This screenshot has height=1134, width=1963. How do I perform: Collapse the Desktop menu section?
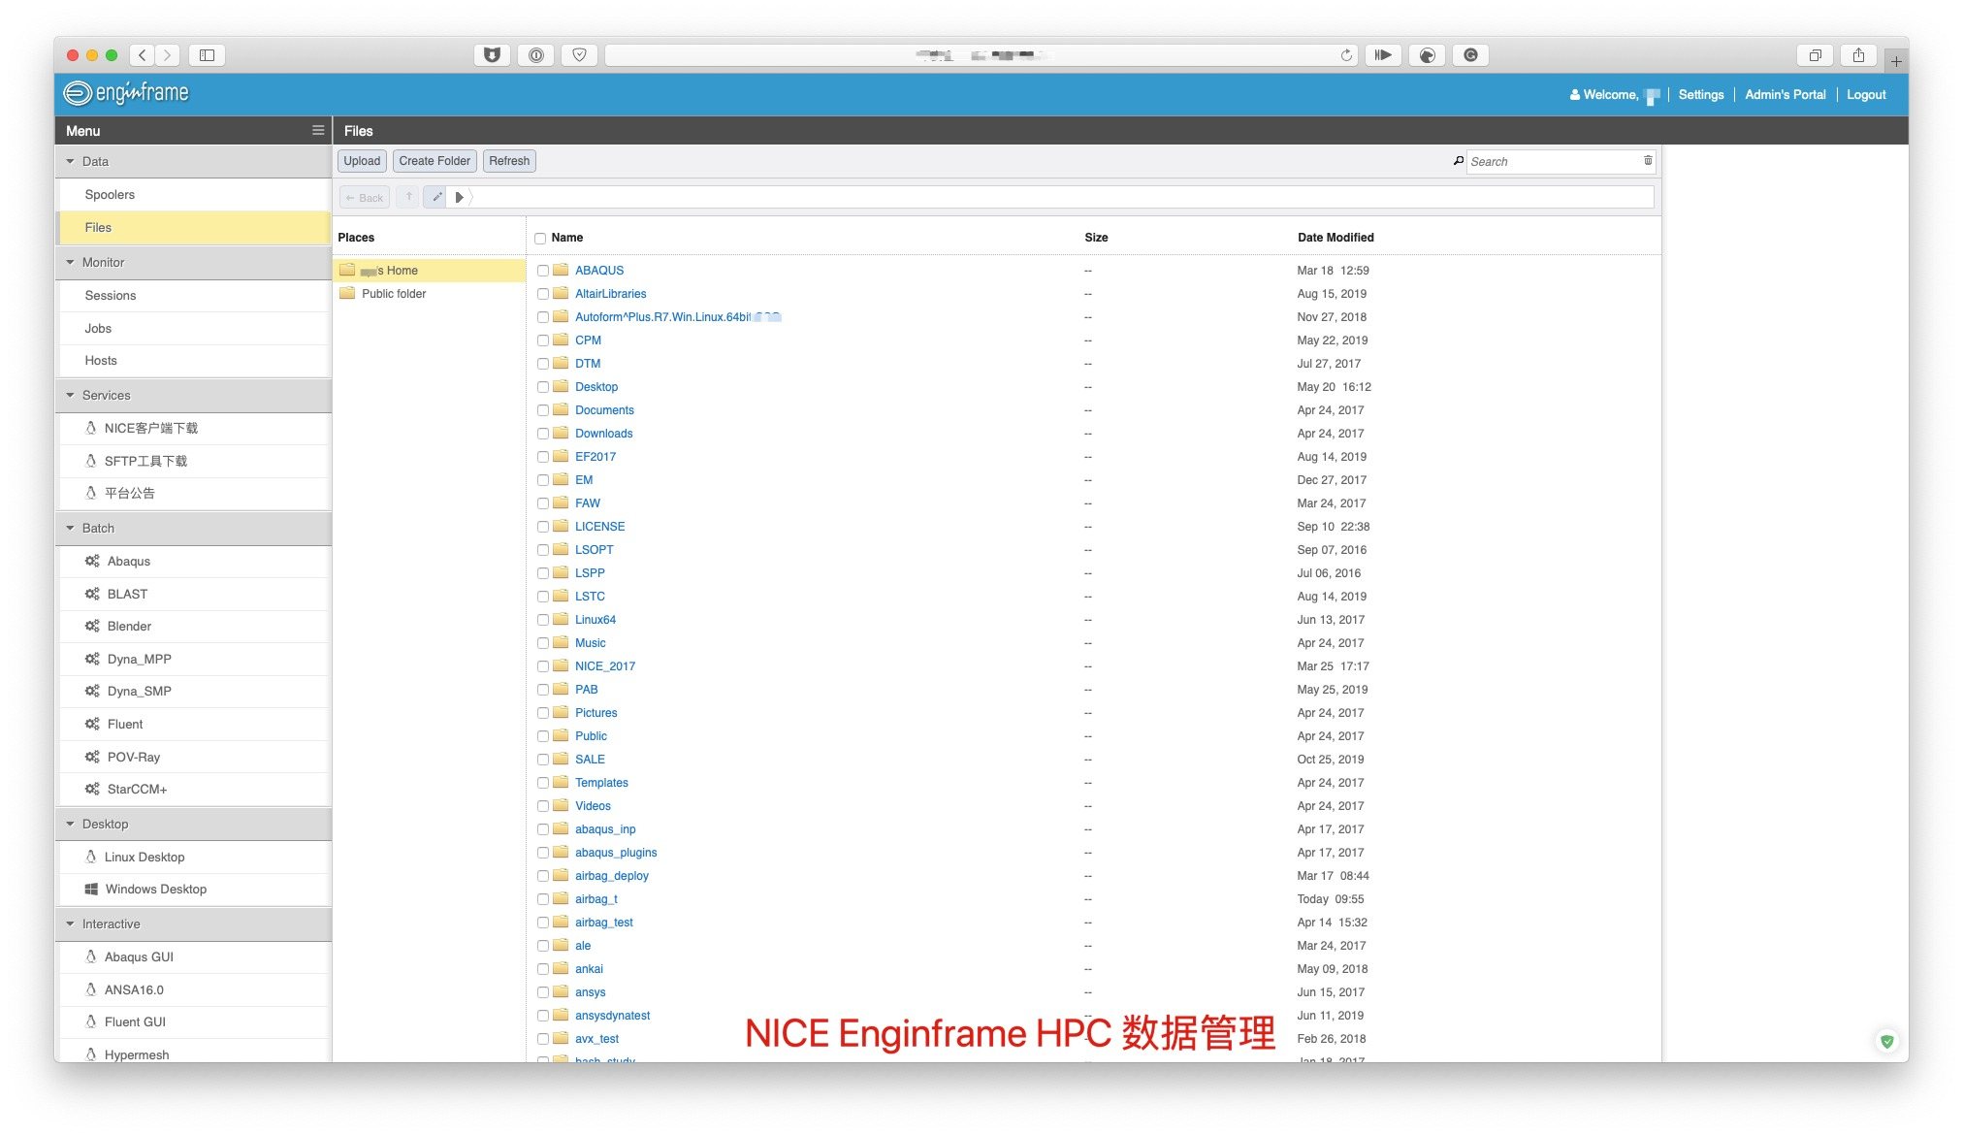(x=194, y=824)
